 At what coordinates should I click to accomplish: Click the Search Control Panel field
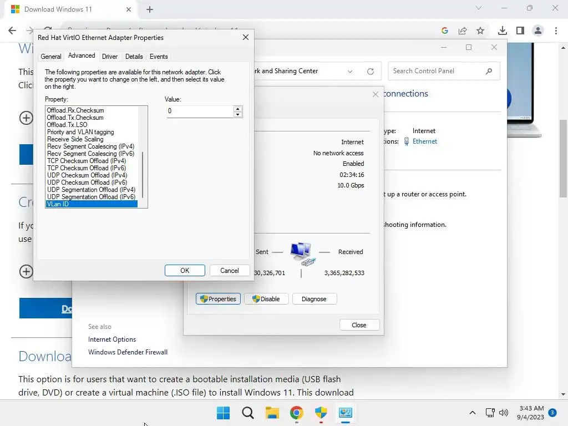click(x=444, y=71)
